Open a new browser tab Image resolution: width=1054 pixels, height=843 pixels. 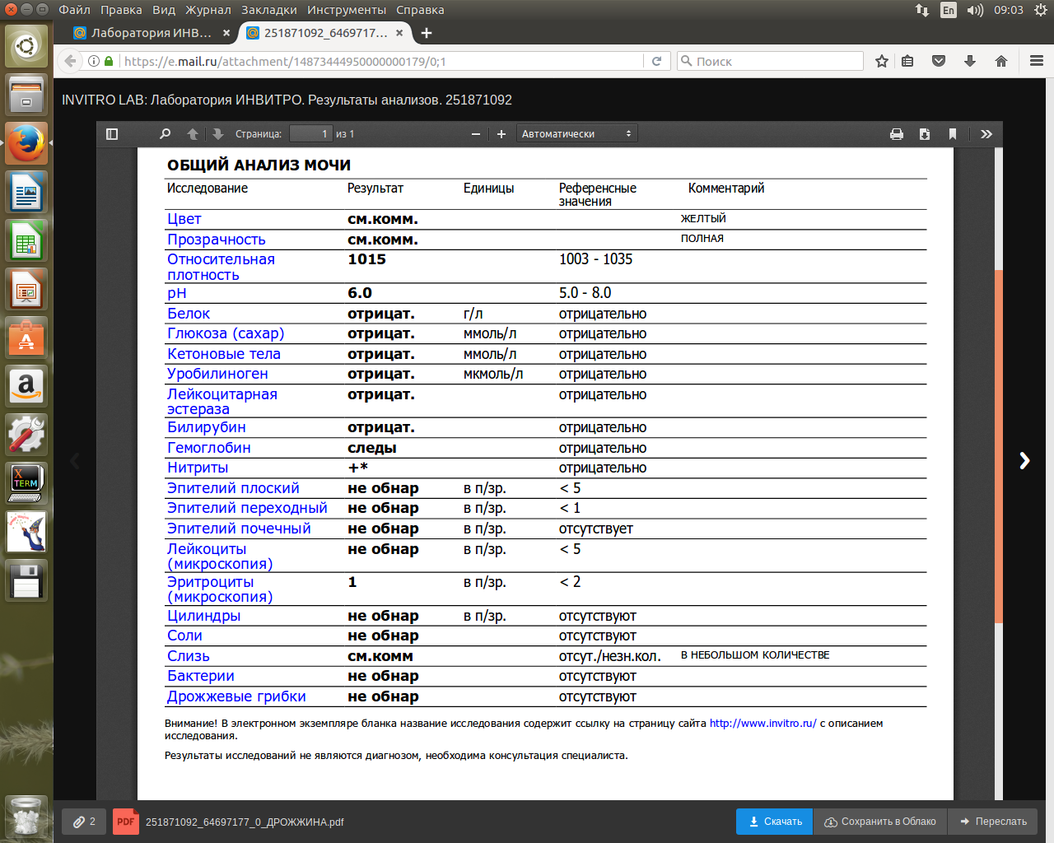pos(427,33)
